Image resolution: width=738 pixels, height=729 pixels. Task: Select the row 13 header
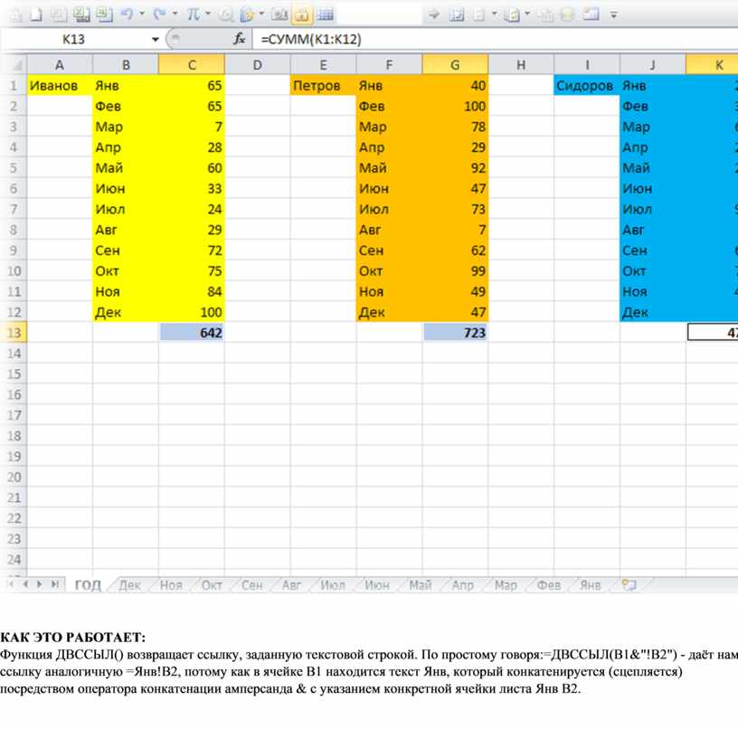click(x=14, y=333)
